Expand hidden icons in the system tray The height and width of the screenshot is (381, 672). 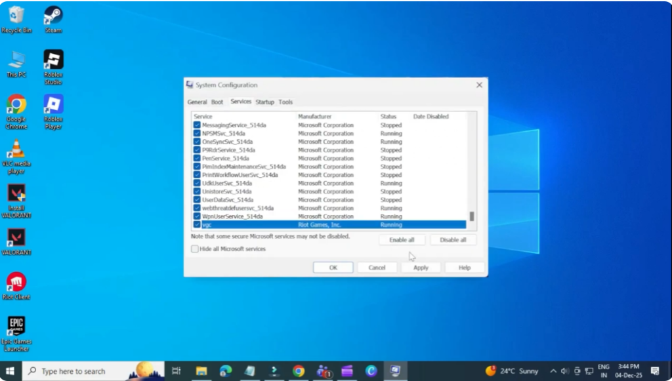(x=553, y=371)
